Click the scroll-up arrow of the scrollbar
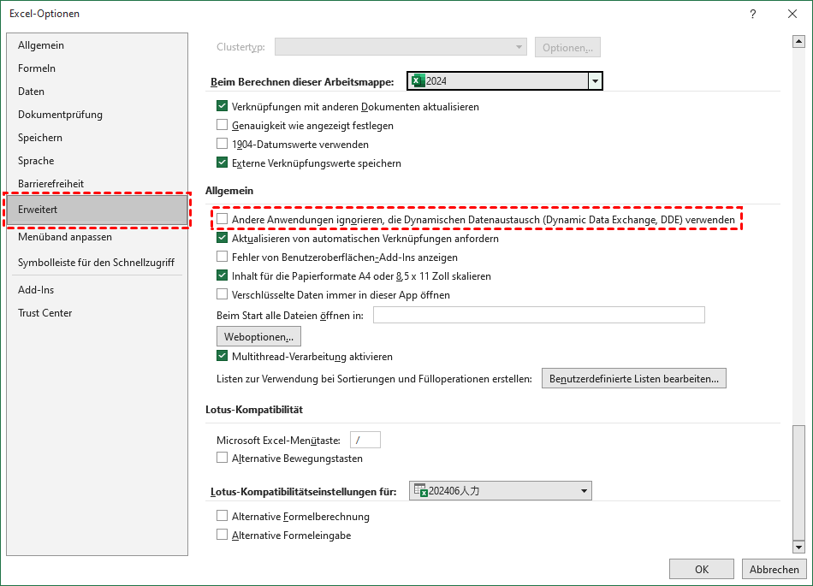This screenshot has height=586, width=813. [x=799, y=40]
